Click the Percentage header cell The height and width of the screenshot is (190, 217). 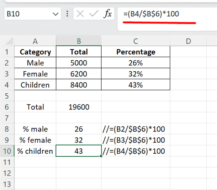pyautogui.click(x=135, y=52)
